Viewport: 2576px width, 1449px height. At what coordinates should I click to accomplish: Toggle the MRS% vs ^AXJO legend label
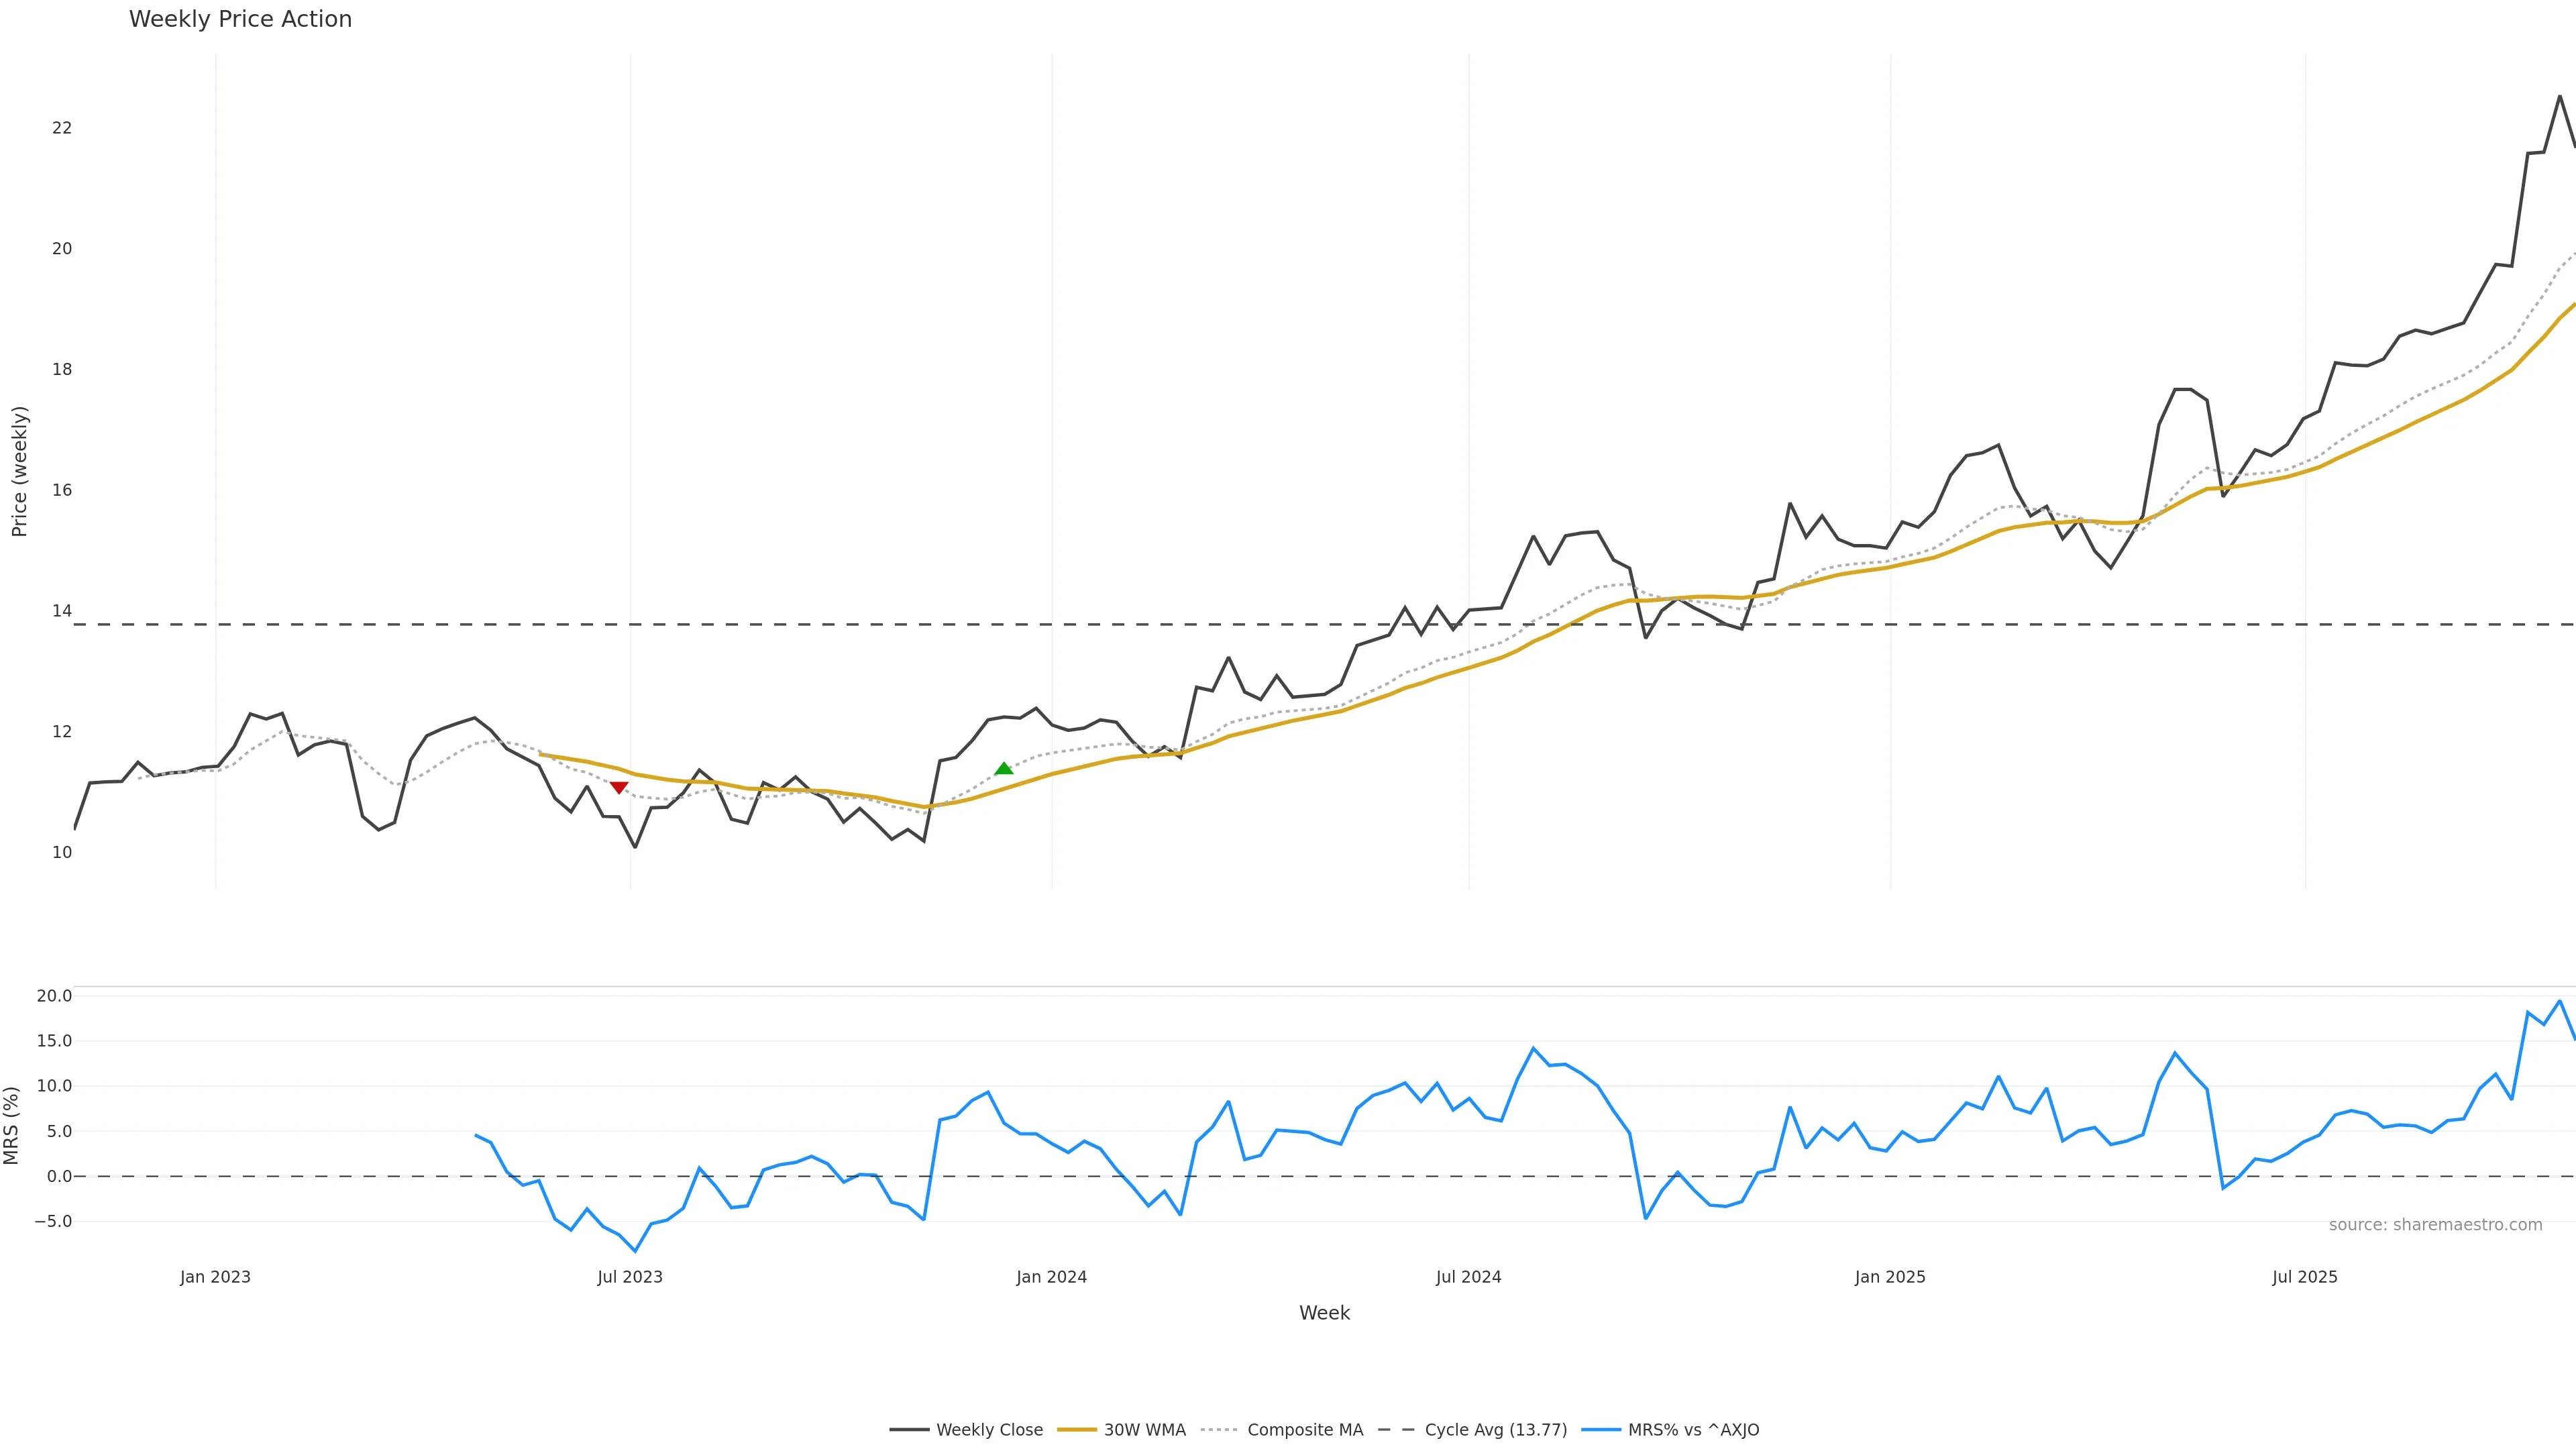tap(1693, 1430)
